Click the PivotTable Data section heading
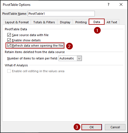The width and height of the screenshot is (128, 133). (x=16, y=29)
